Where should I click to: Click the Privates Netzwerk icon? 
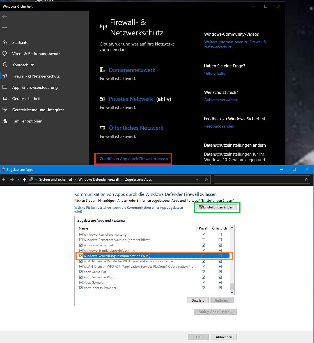click(x=103, y=99)
